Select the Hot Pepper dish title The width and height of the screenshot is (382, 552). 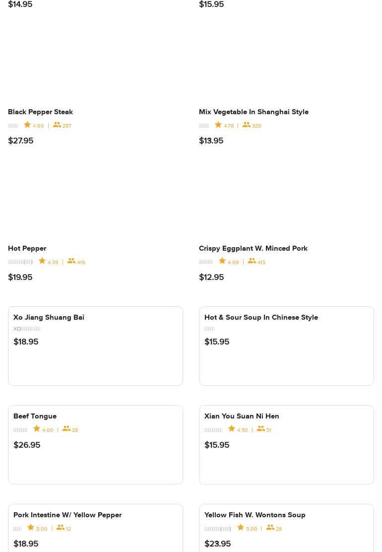[x=27, y=248]
